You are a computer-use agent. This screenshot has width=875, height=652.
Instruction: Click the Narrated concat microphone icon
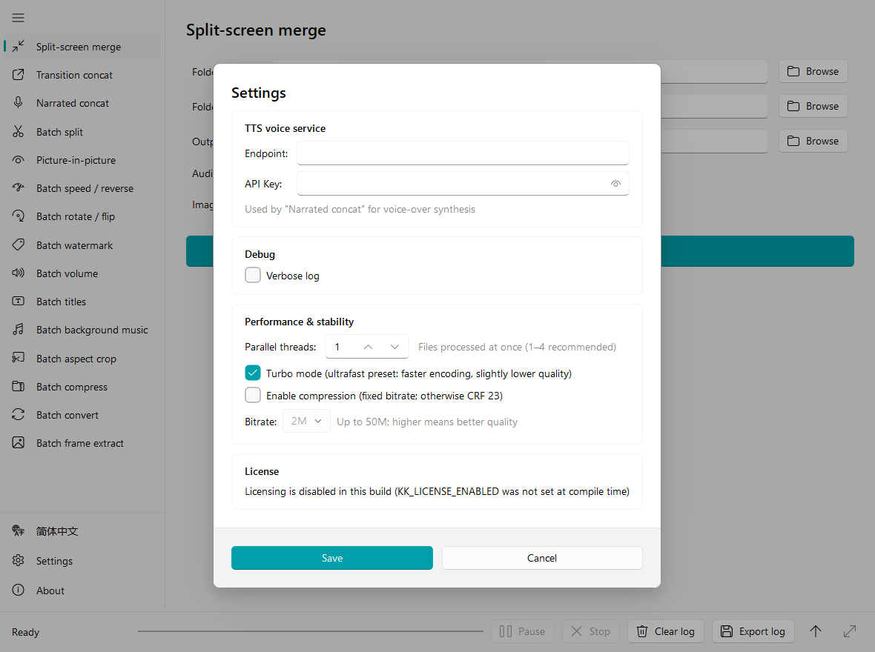point(19,103)
